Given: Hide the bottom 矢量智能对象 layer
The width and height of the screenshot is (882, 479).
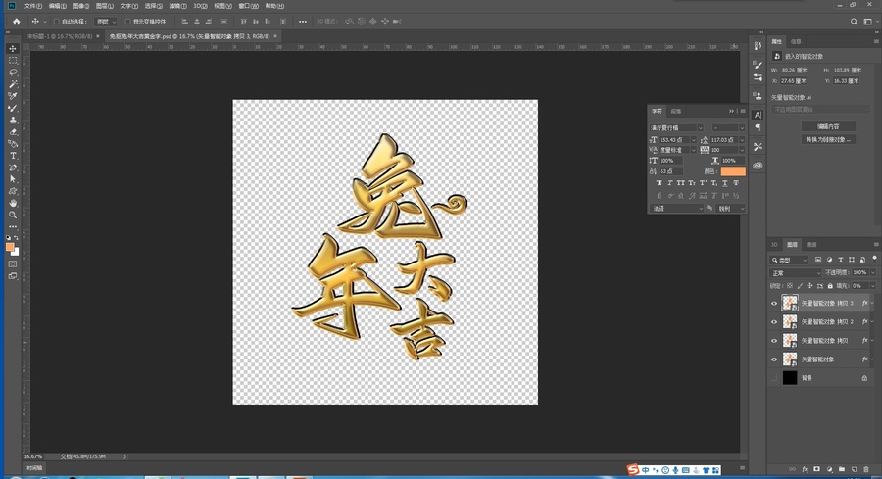Looking at the screenshot, I should (x=774, y=359).
